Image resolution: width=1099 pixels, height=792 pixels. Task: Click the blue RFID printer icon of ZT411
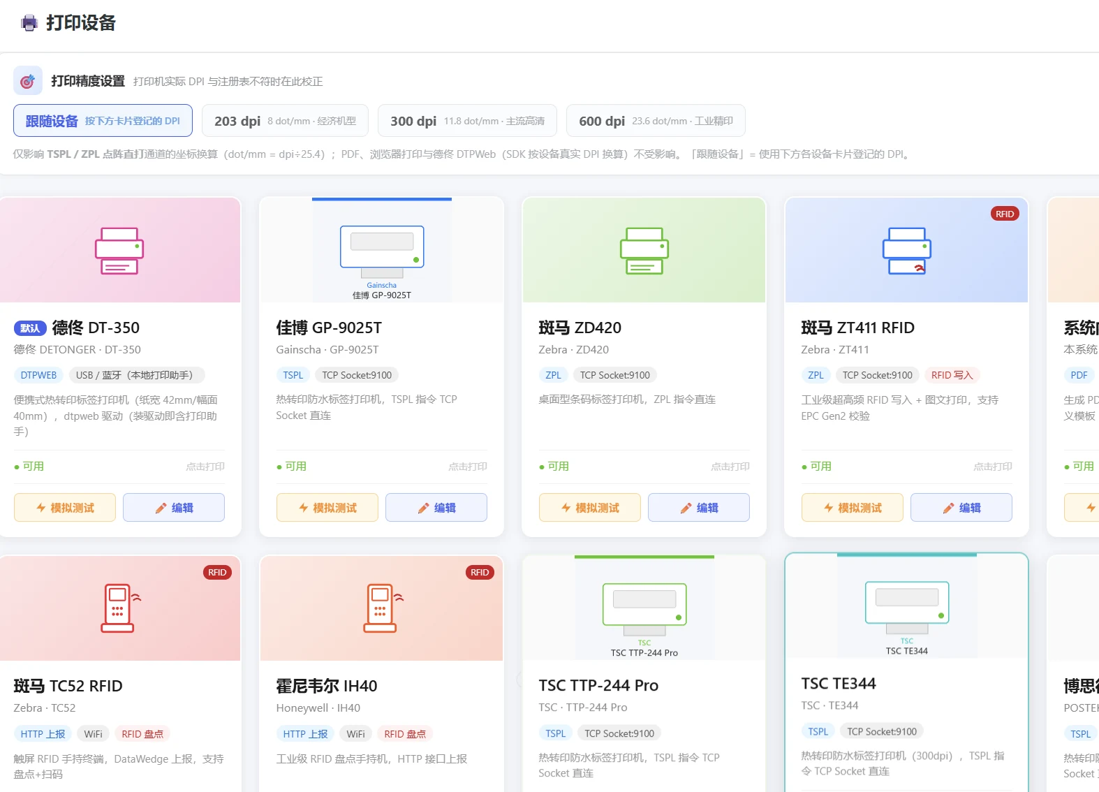(907, 251)
